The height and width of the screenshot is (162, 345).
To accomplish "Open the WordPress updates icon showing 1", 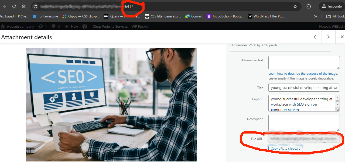I will pos(43,26).
